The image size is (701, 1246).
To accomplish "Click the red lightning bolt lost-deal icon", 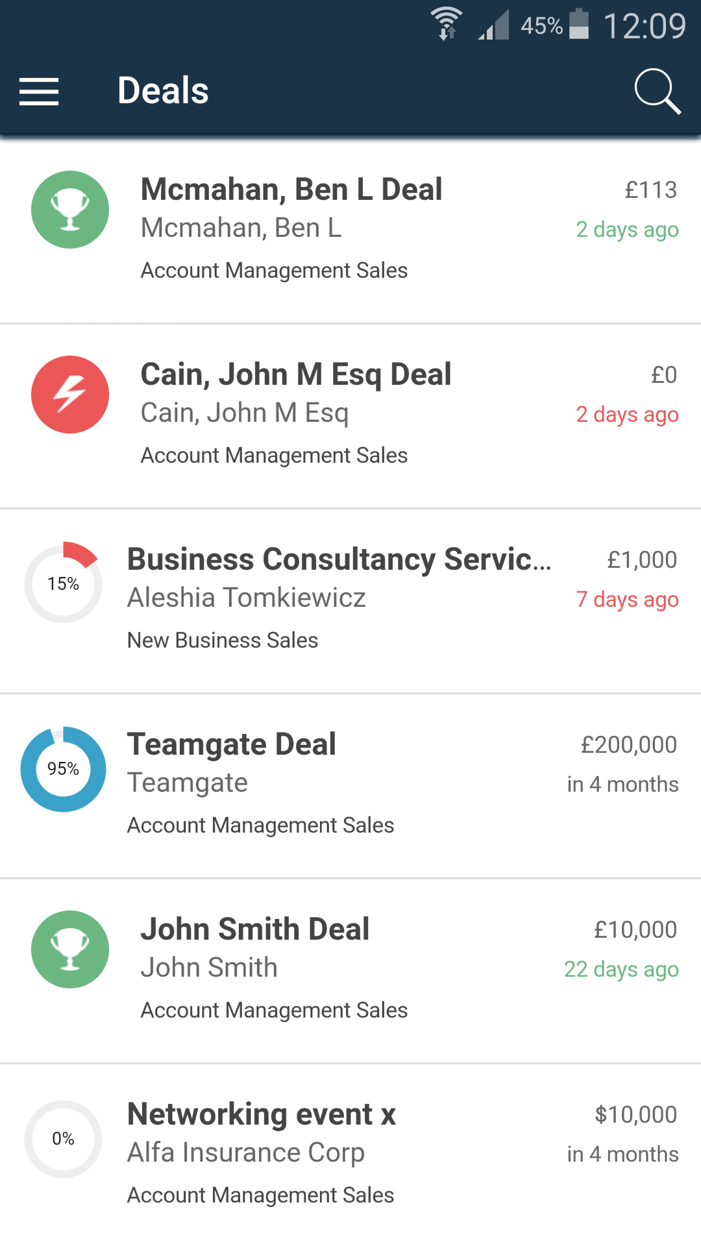I will tap(70, 395).
